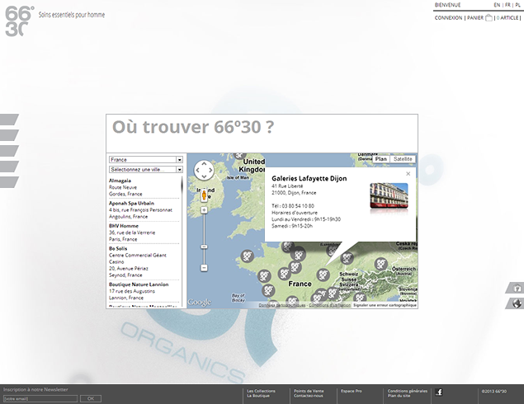Select the Almagaia store entry
The image size is (524, 404).
click(x=144, y=187)
